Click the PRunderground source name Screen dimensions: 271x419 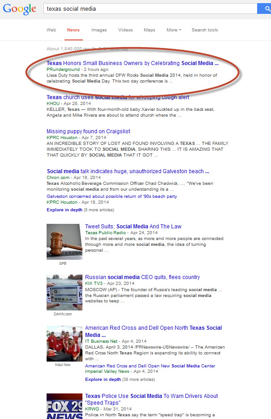coord(63,70)
